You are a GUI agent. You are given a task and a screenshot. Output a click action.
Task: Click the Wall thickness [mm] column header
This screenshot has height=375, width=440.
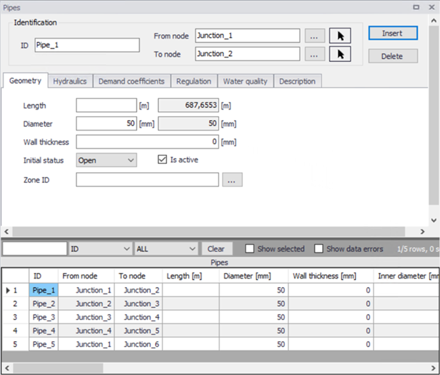point(331,276)
